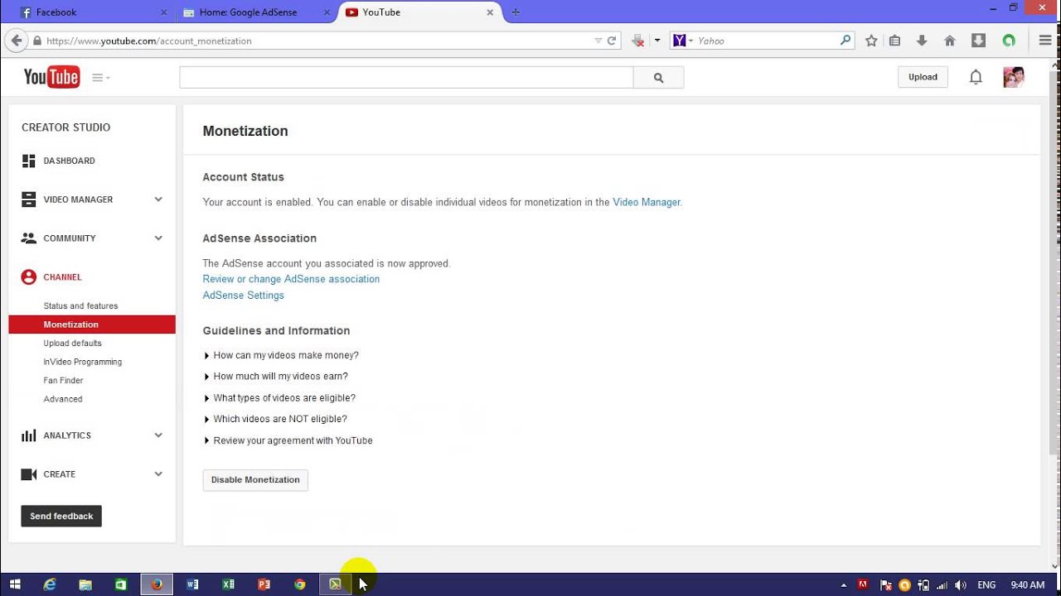Open the Video Manager link

point(647,202)
